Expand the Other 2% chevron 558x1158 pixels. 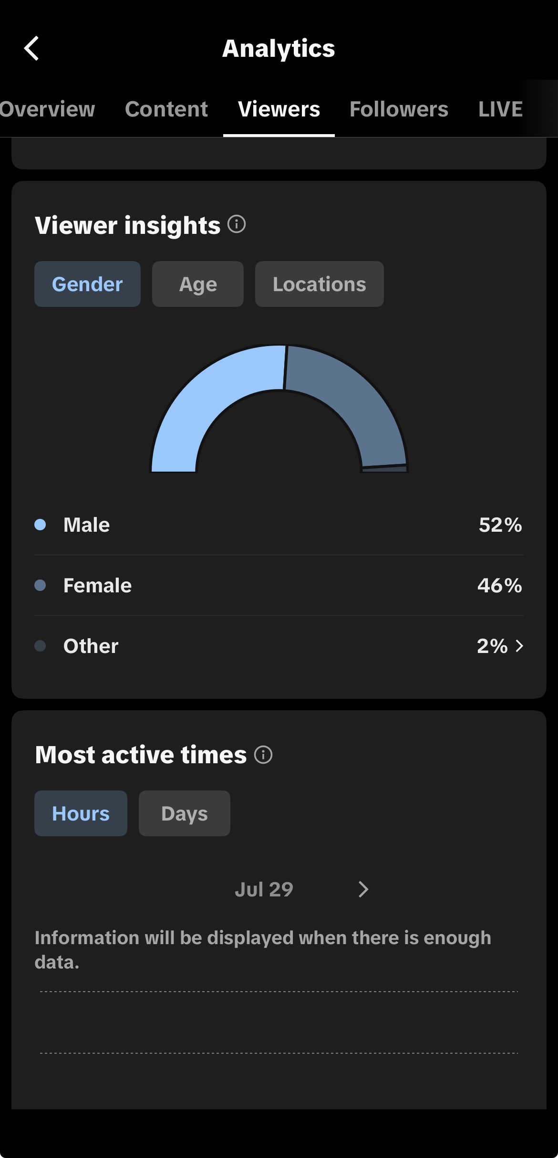(519, 646)
